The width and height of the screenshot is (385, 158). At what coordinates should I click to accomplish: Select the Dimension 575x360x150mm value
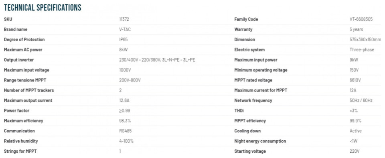(x=365, y=39)
